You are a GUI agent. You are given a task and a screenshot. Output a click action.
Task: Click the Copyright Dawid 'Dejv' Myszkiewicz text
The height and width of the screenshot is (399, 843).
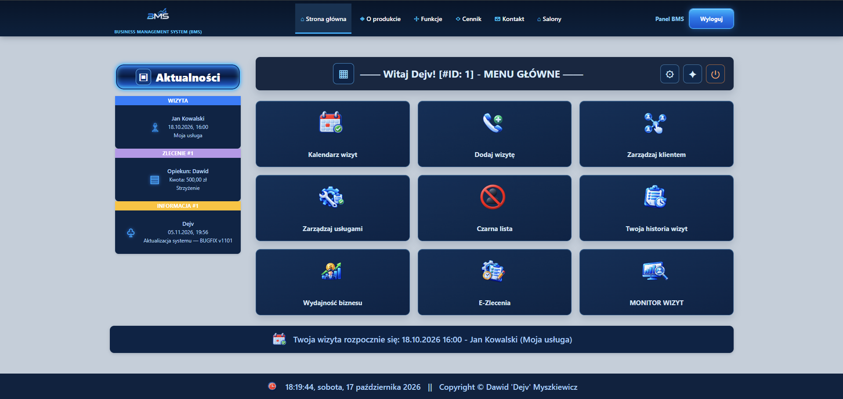tap(508, 387)
